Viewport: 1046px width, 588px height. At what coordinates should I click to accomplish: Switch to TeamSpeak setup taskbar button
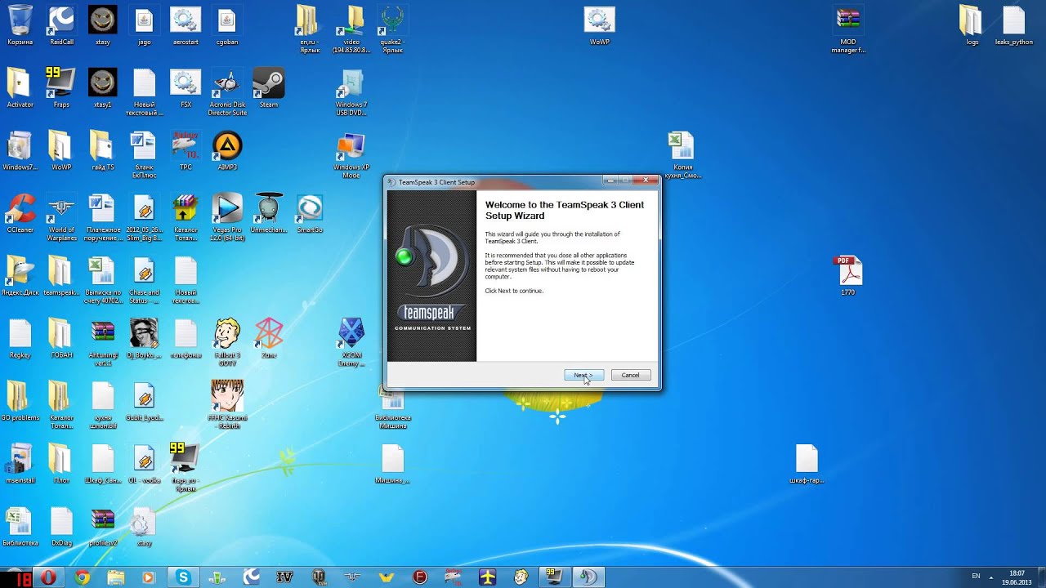(x=588, y=577)
